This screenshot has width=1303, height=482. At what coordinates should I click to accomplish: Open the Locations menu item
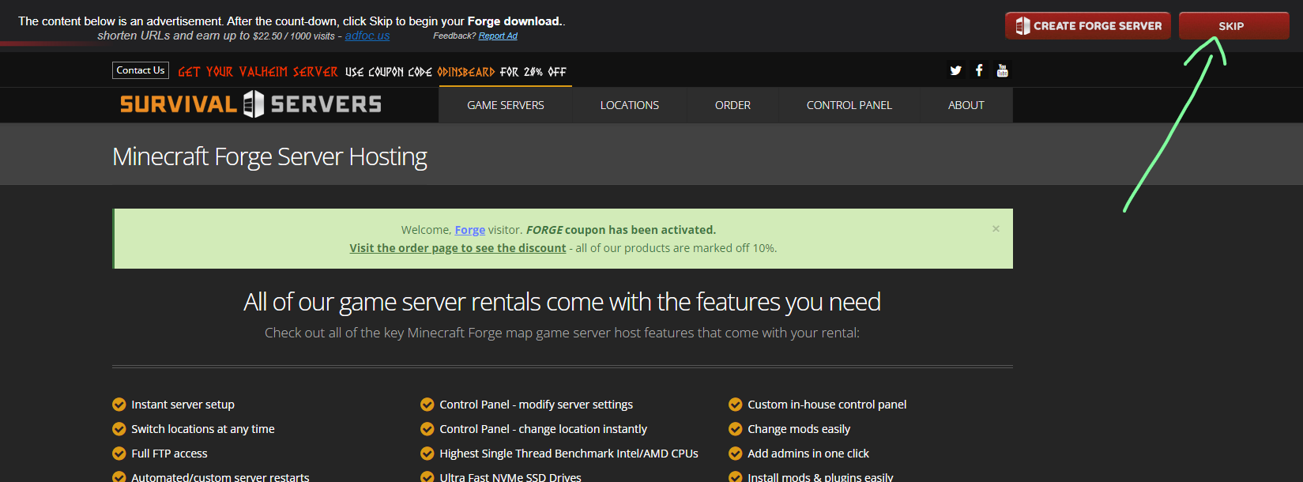point(630,105)
